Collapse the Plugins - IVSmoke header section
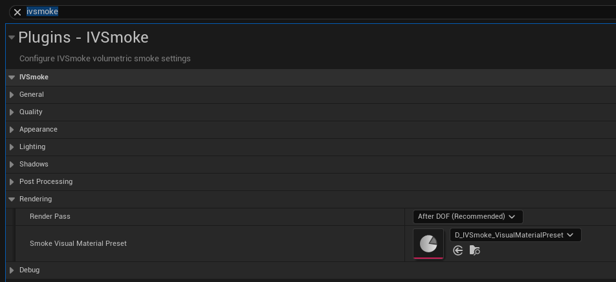616x282 pixels. (12, 37)
